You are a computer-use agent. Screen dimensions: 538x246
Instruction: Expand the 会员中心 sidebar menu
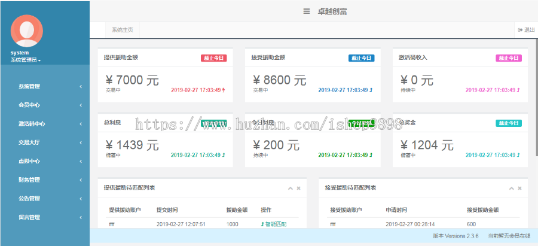pyautogui.click(x=45, y=105)
